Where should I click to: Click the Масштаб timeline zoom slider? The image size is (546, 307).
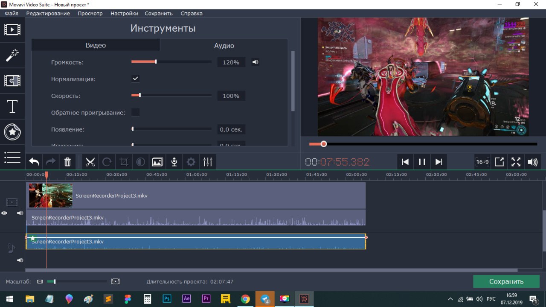point(77,281)
